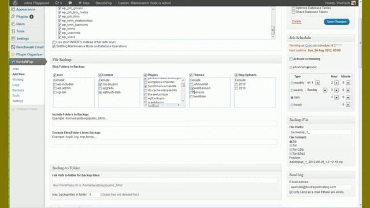Uncheck the root folder backup checkbox
The height and width of the screenshot is (208, 370).
pyautogui.click(x=55, y=75)
